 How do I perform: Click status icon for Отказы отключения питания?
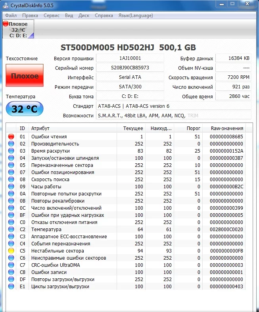(x=11, y=222)
